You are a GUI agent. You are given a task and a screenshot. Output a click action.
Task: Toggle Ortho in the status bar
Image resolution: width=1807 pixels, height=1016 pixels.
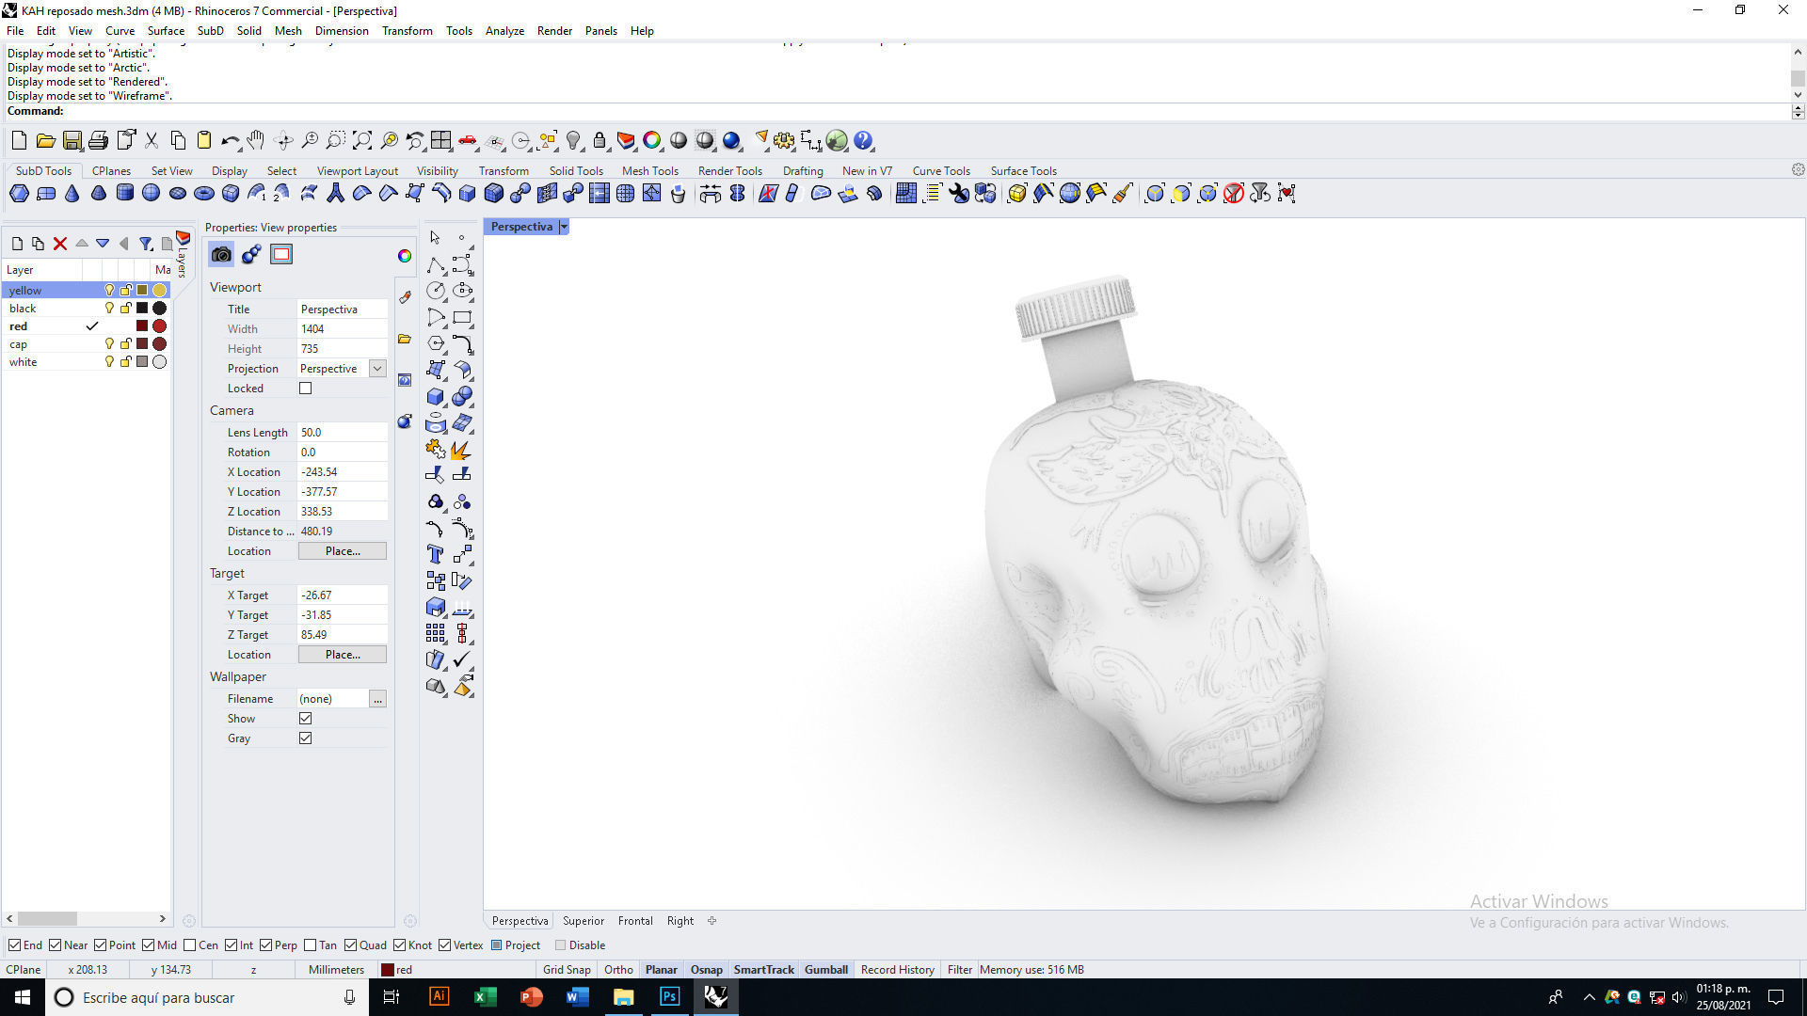(618, 970)
